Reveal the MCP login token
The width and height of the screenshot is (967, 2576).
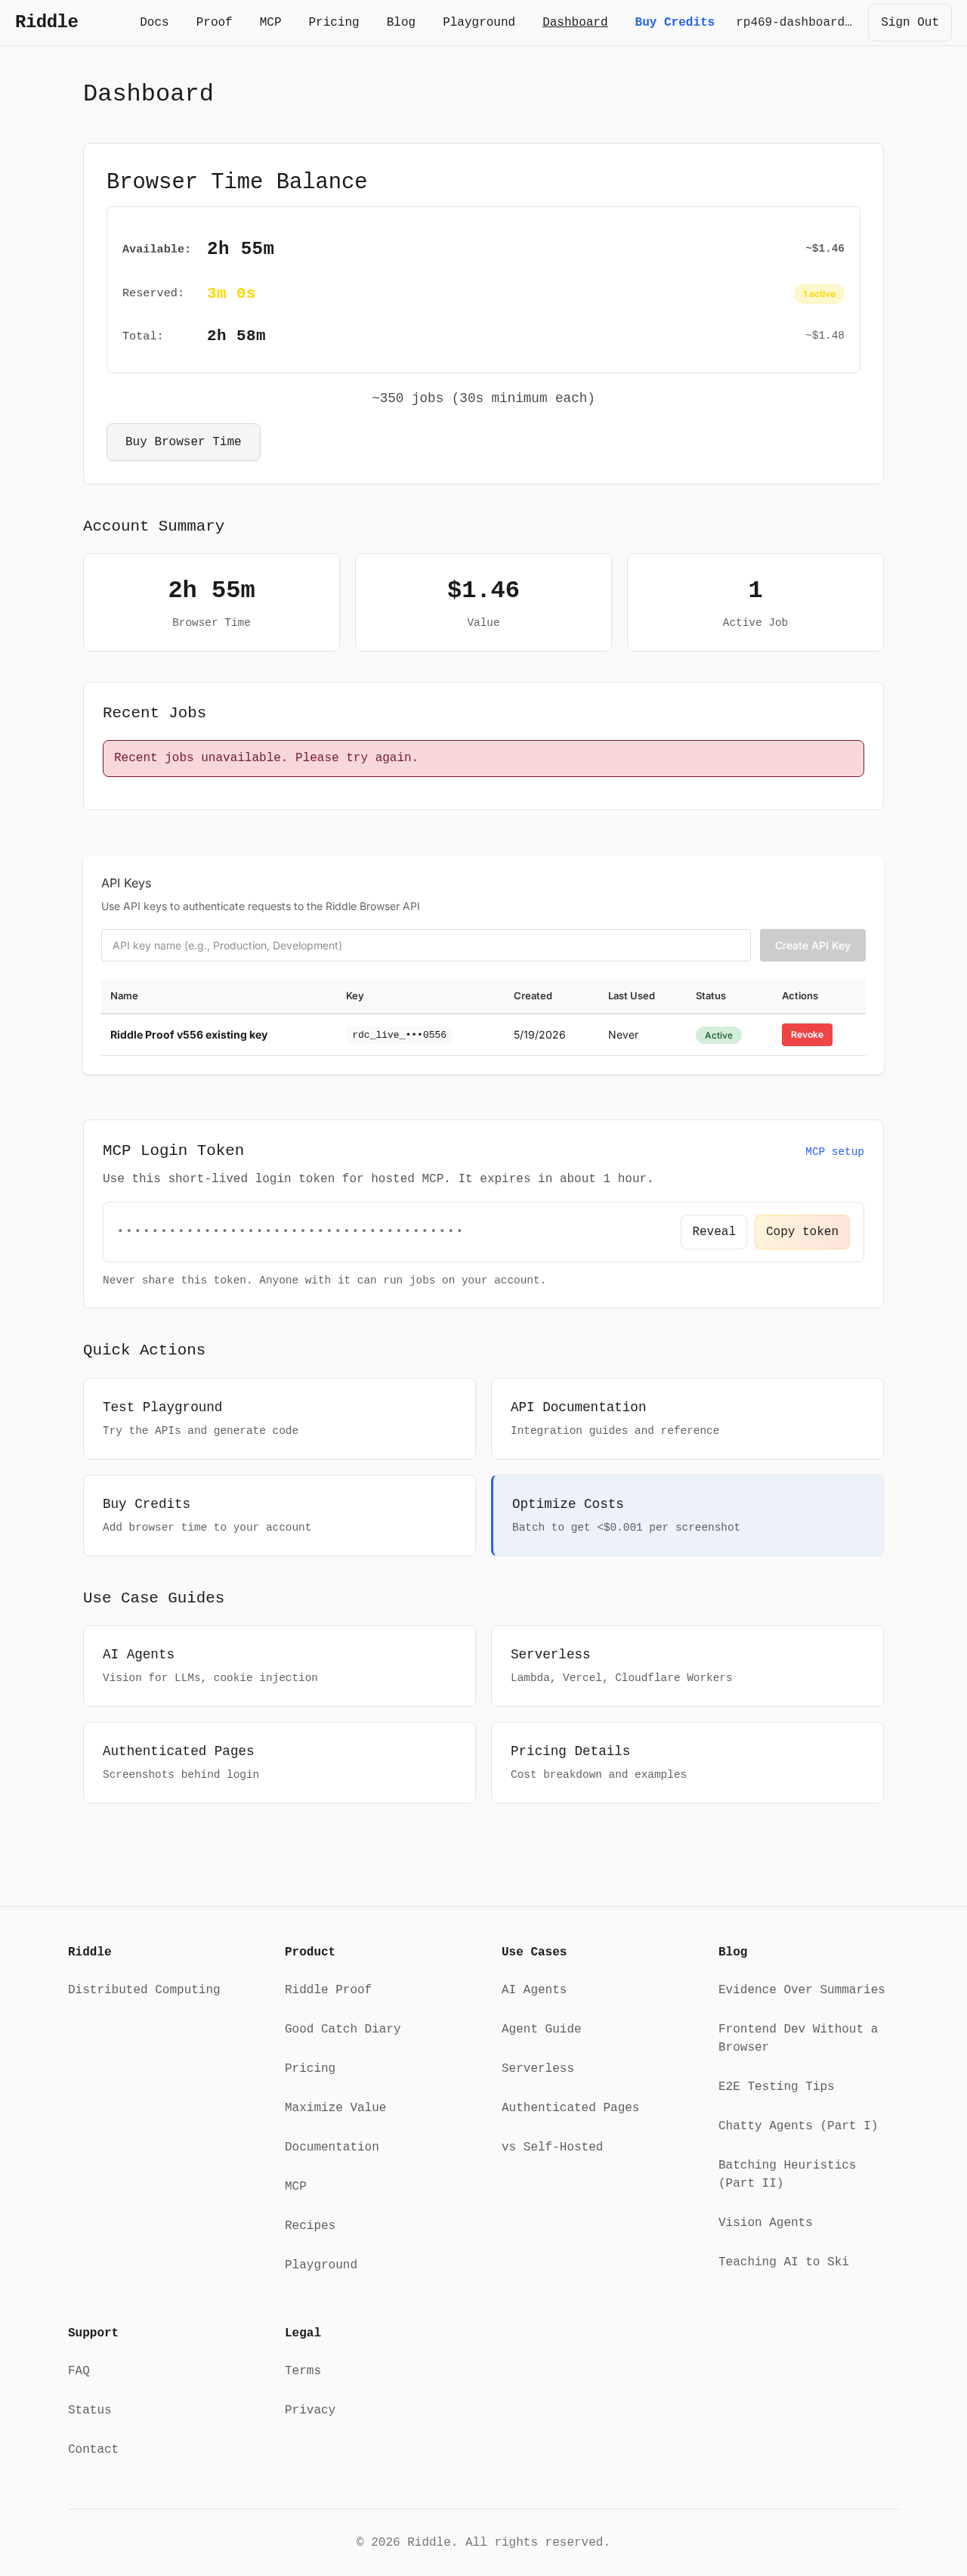point(713,1232)
